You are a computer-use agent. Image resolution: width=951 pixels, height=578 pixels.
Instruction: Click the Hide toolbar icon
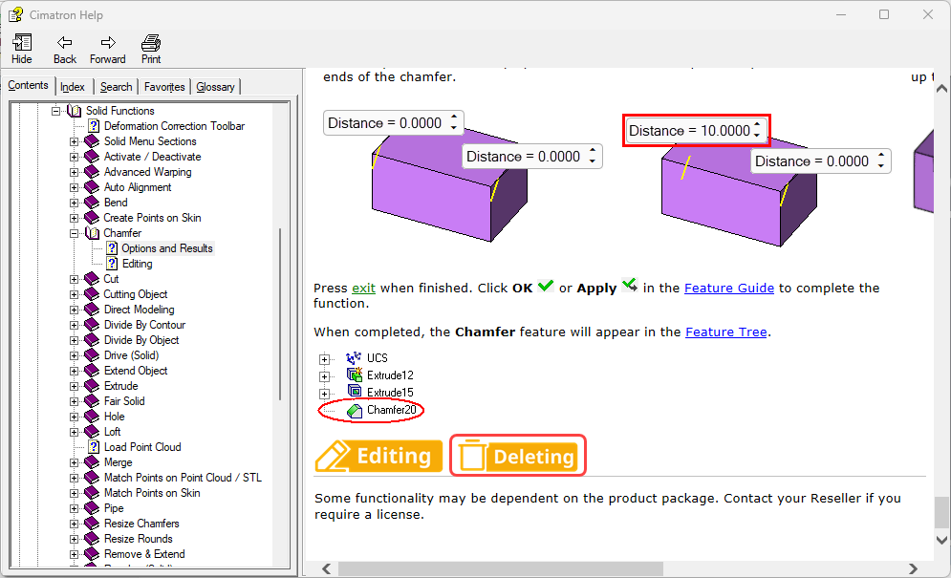(x=22, y=42)
